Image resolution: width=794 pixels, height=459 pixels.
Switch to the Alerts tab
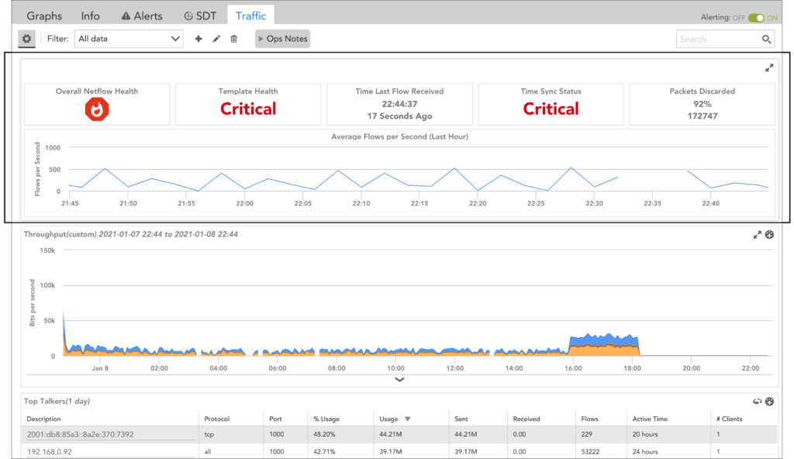point(142,16)
